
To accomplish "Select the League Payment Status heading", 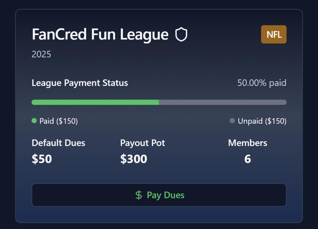I will (x=80, y=83).
